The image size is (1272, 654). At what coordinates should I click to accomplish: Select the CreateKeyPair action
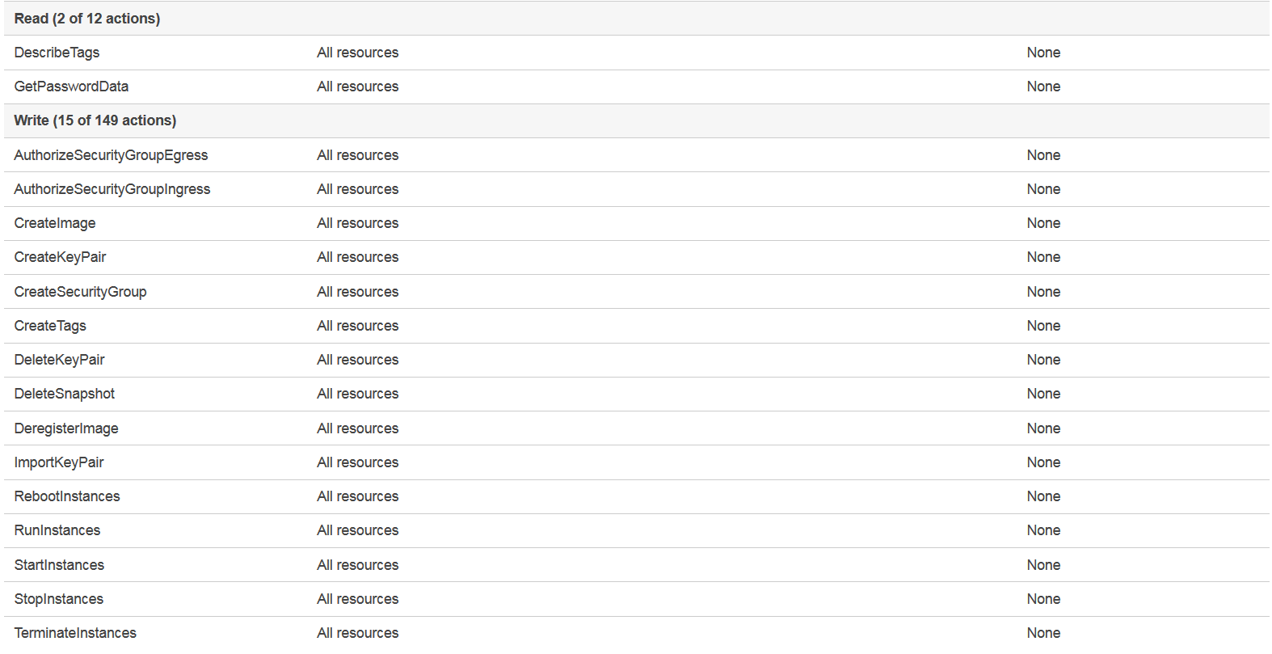click(x=60, y=257)
